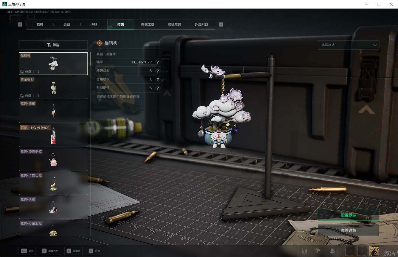Open the 外观挑战 tab
This screenshot has width=398, height=257.
[201, 25]
